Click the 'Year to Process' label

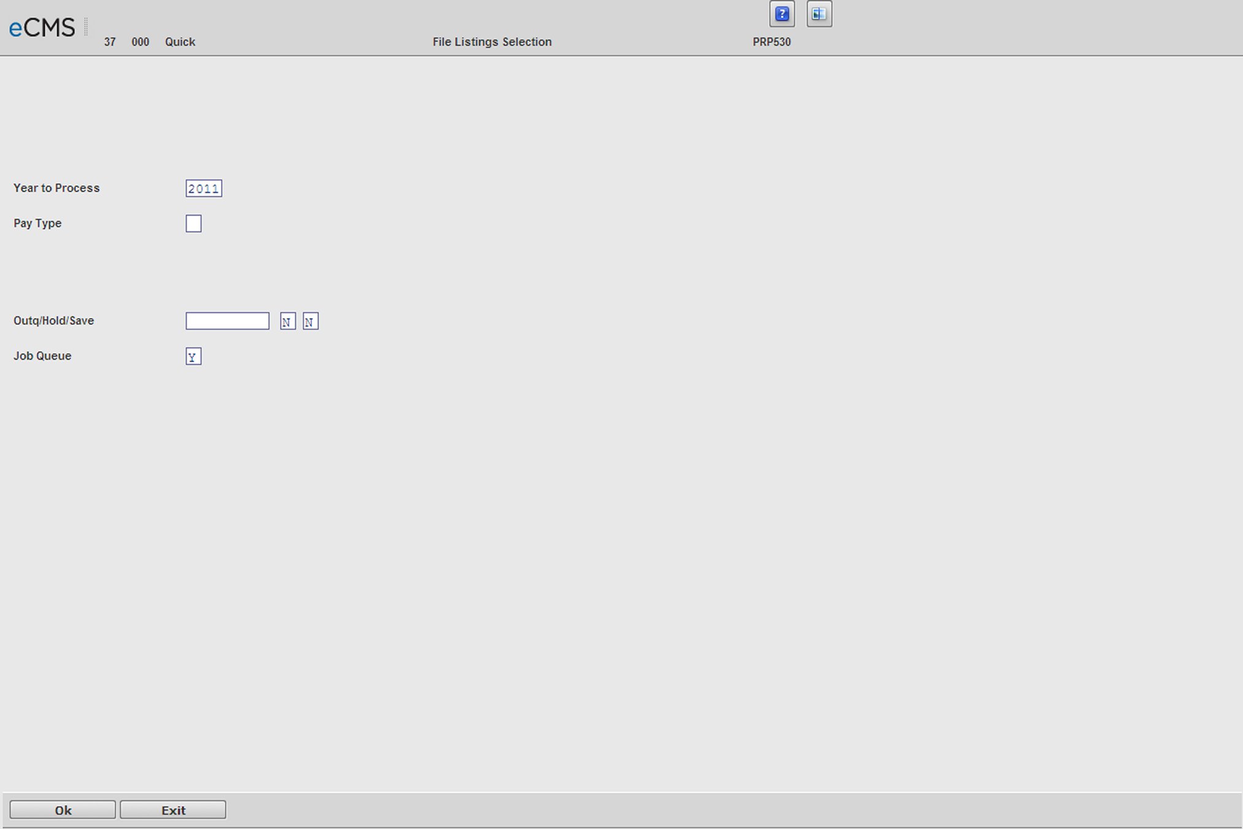coord(56,188)
